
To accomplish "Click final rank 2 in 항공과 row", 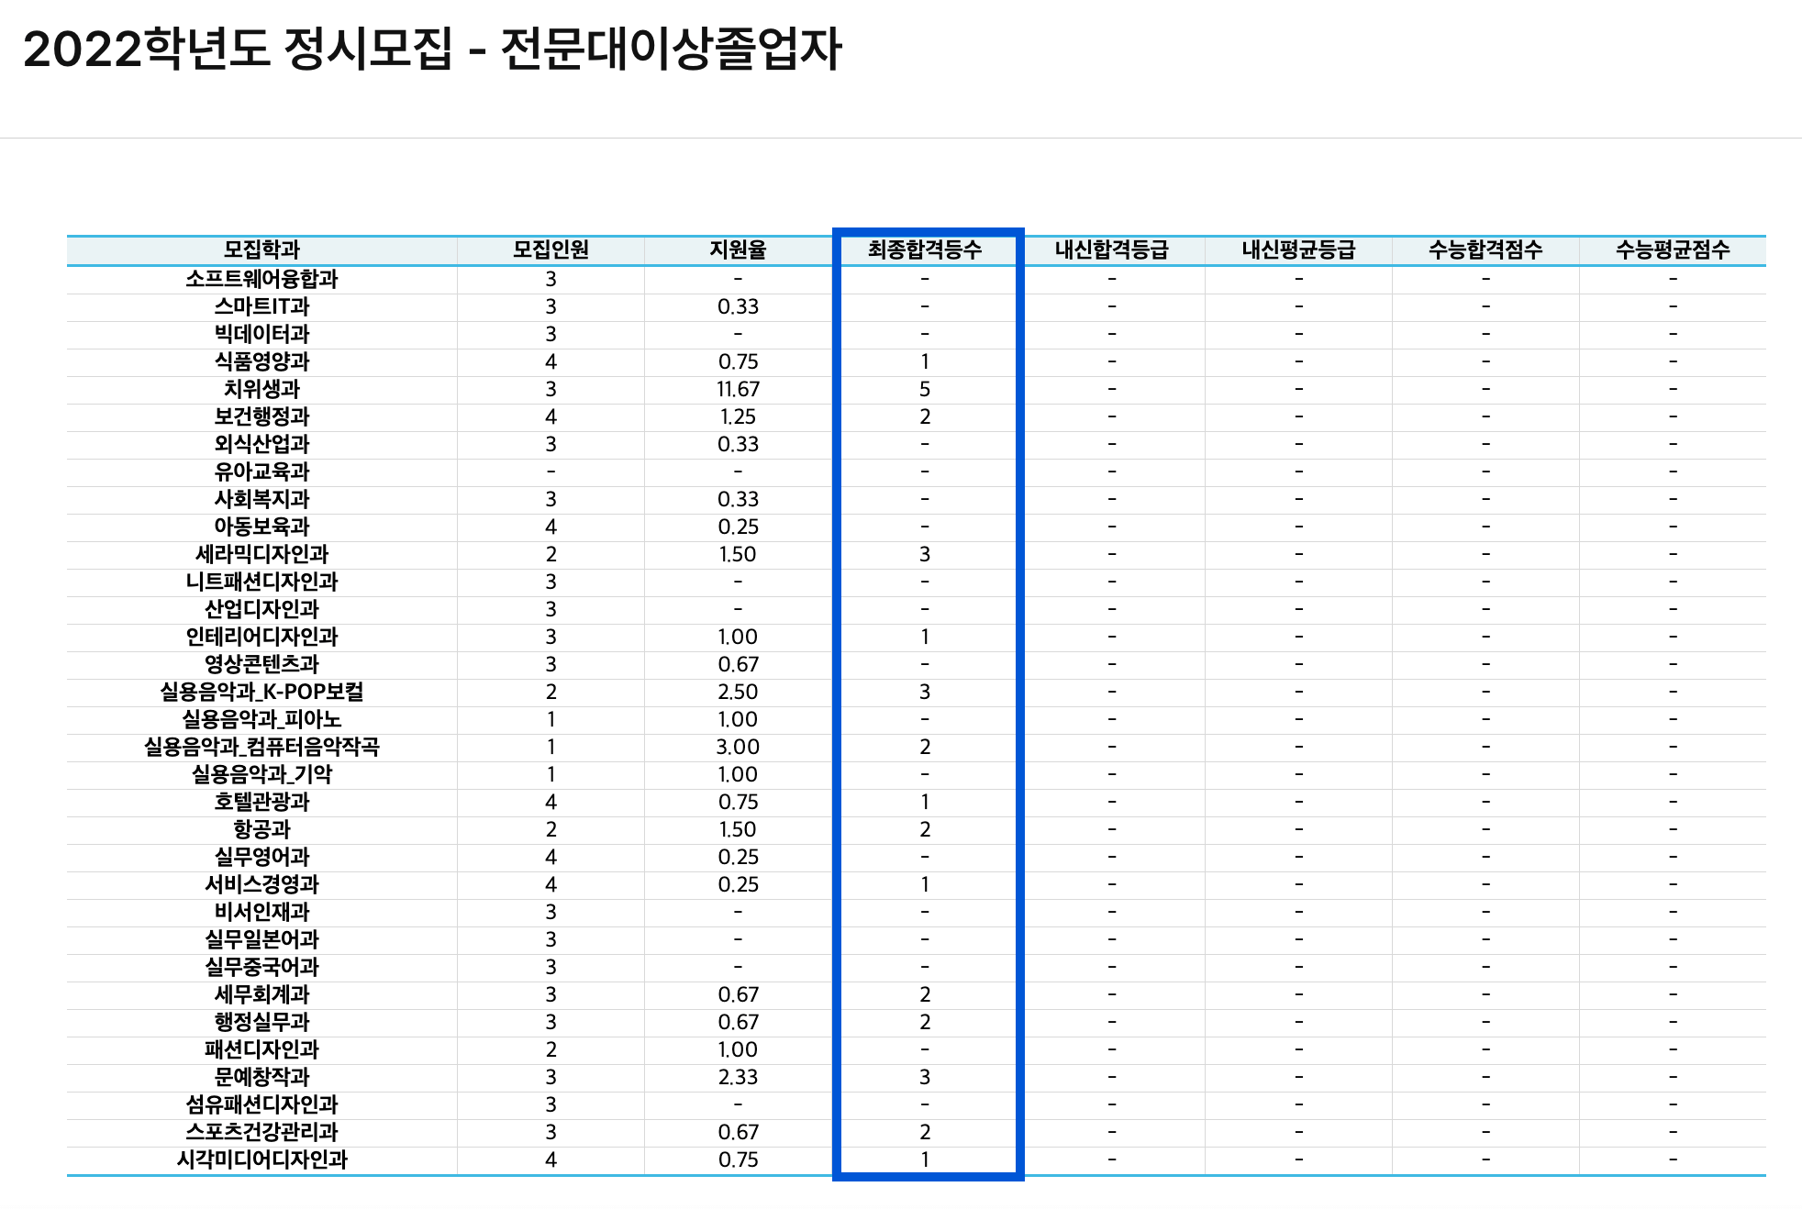I will [925, 829].
